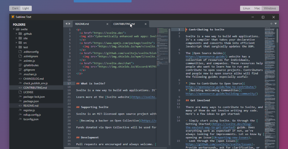Click the .gitignore text file icon
The width and height of the screenshot is (288, 149).
point(20,70)
